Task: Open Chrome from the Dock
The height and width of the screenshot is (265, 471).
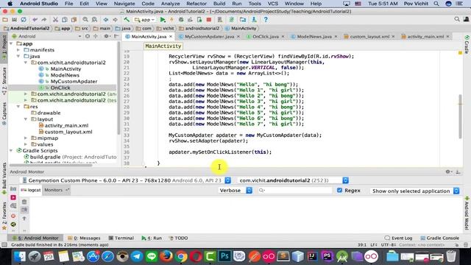Action: click(181, 256)
